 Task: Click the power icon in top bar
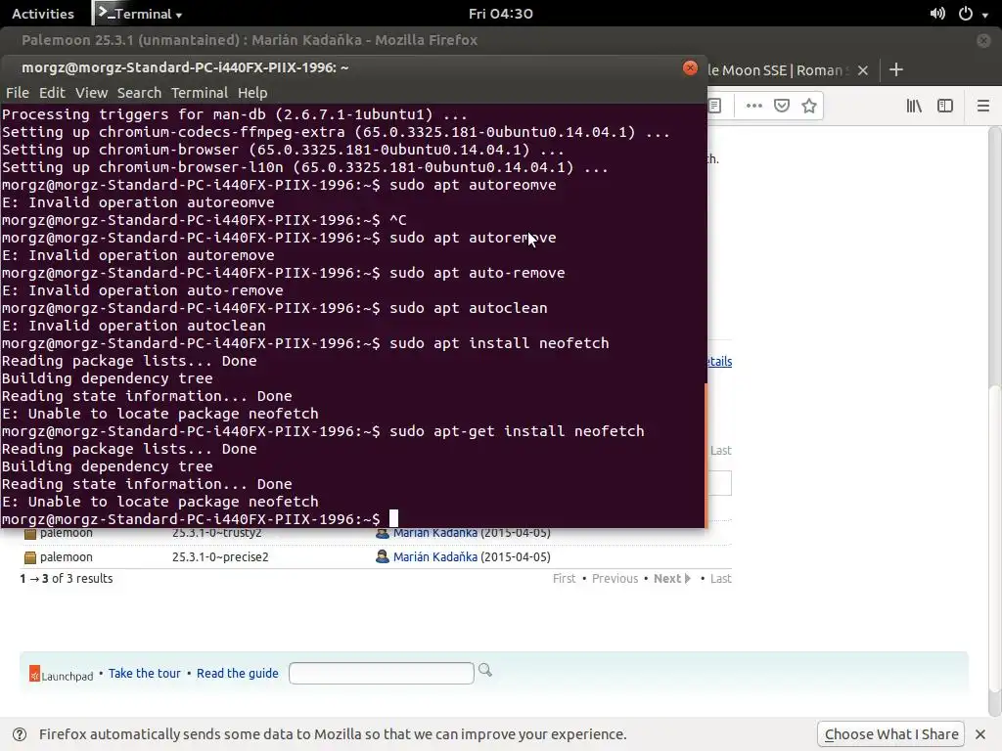coord(966,14)
